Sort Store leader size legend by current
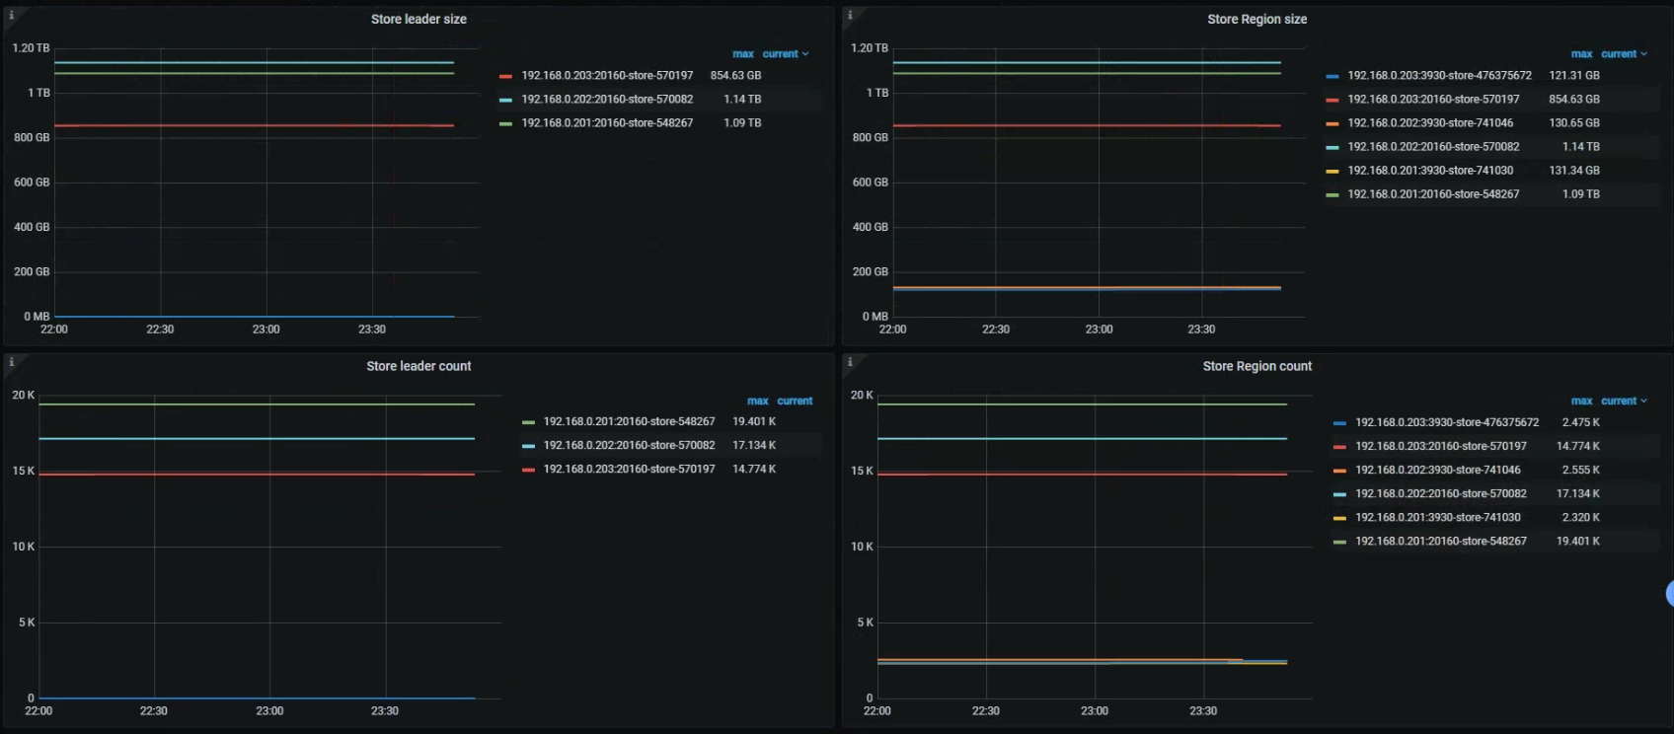This screenshot has height=734, width=1674. (783, 54)
